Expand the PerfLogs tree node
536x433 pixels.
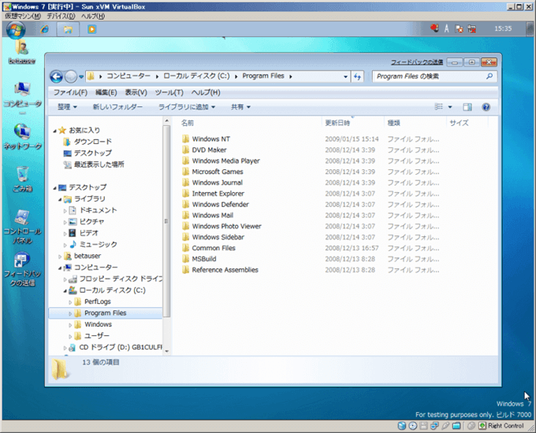tap(70, 302)
